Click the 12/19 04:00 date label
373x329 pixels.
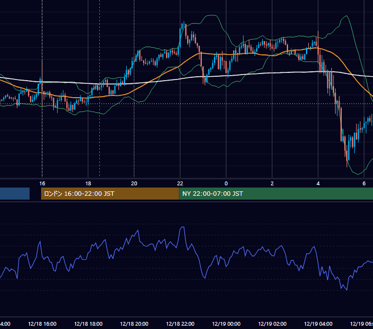pos(318,324)
